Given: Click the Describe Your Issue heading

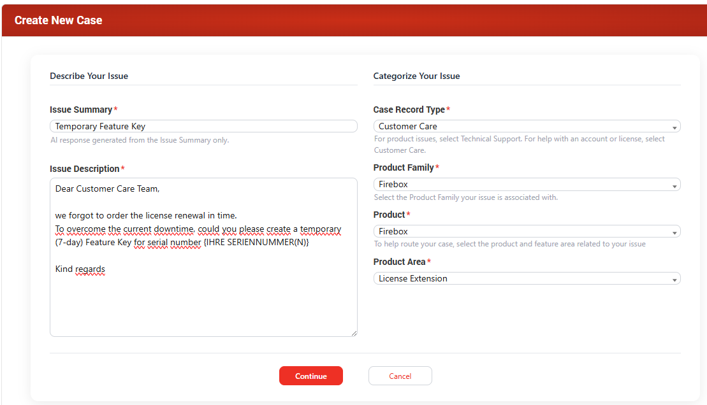Looking at the screenshot, I should [x=89, y=76].
